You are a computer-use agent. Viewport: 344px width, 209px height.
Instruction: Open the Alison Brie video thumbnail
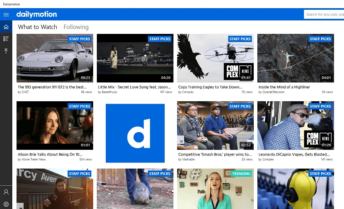point(55,125)
